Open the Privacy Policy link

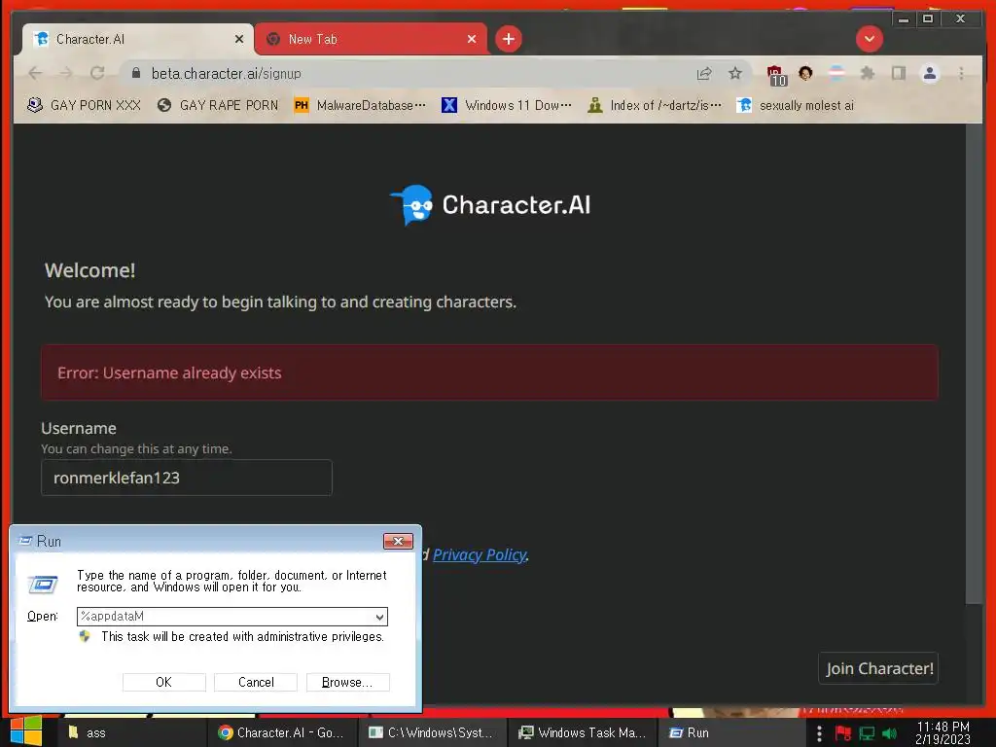480,554
